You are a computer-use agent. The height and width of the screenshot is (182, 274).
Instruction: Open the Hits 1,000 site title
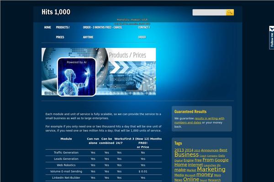[x=56, y=12]
